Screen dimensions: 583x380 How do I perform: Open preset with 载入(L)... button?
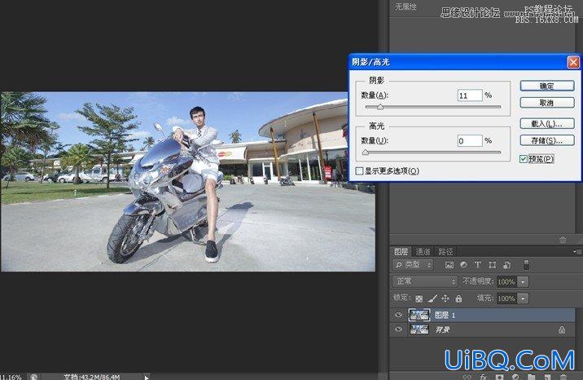pos(547,124)
